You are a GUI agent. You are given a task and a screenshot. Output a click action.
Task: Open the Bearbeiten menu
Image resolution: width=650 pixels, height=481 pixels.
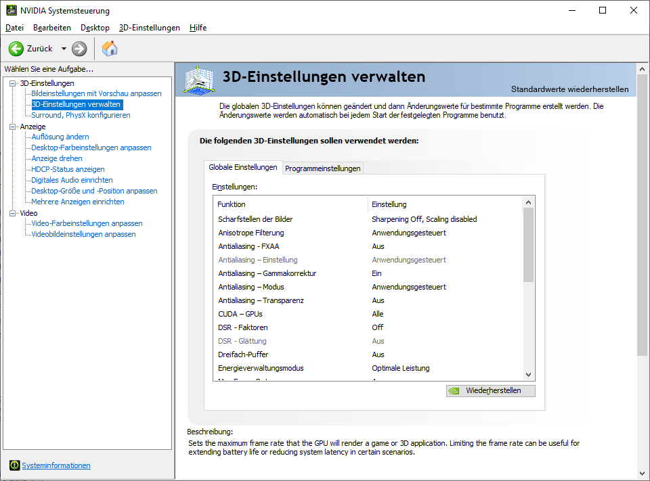point(52,28)
